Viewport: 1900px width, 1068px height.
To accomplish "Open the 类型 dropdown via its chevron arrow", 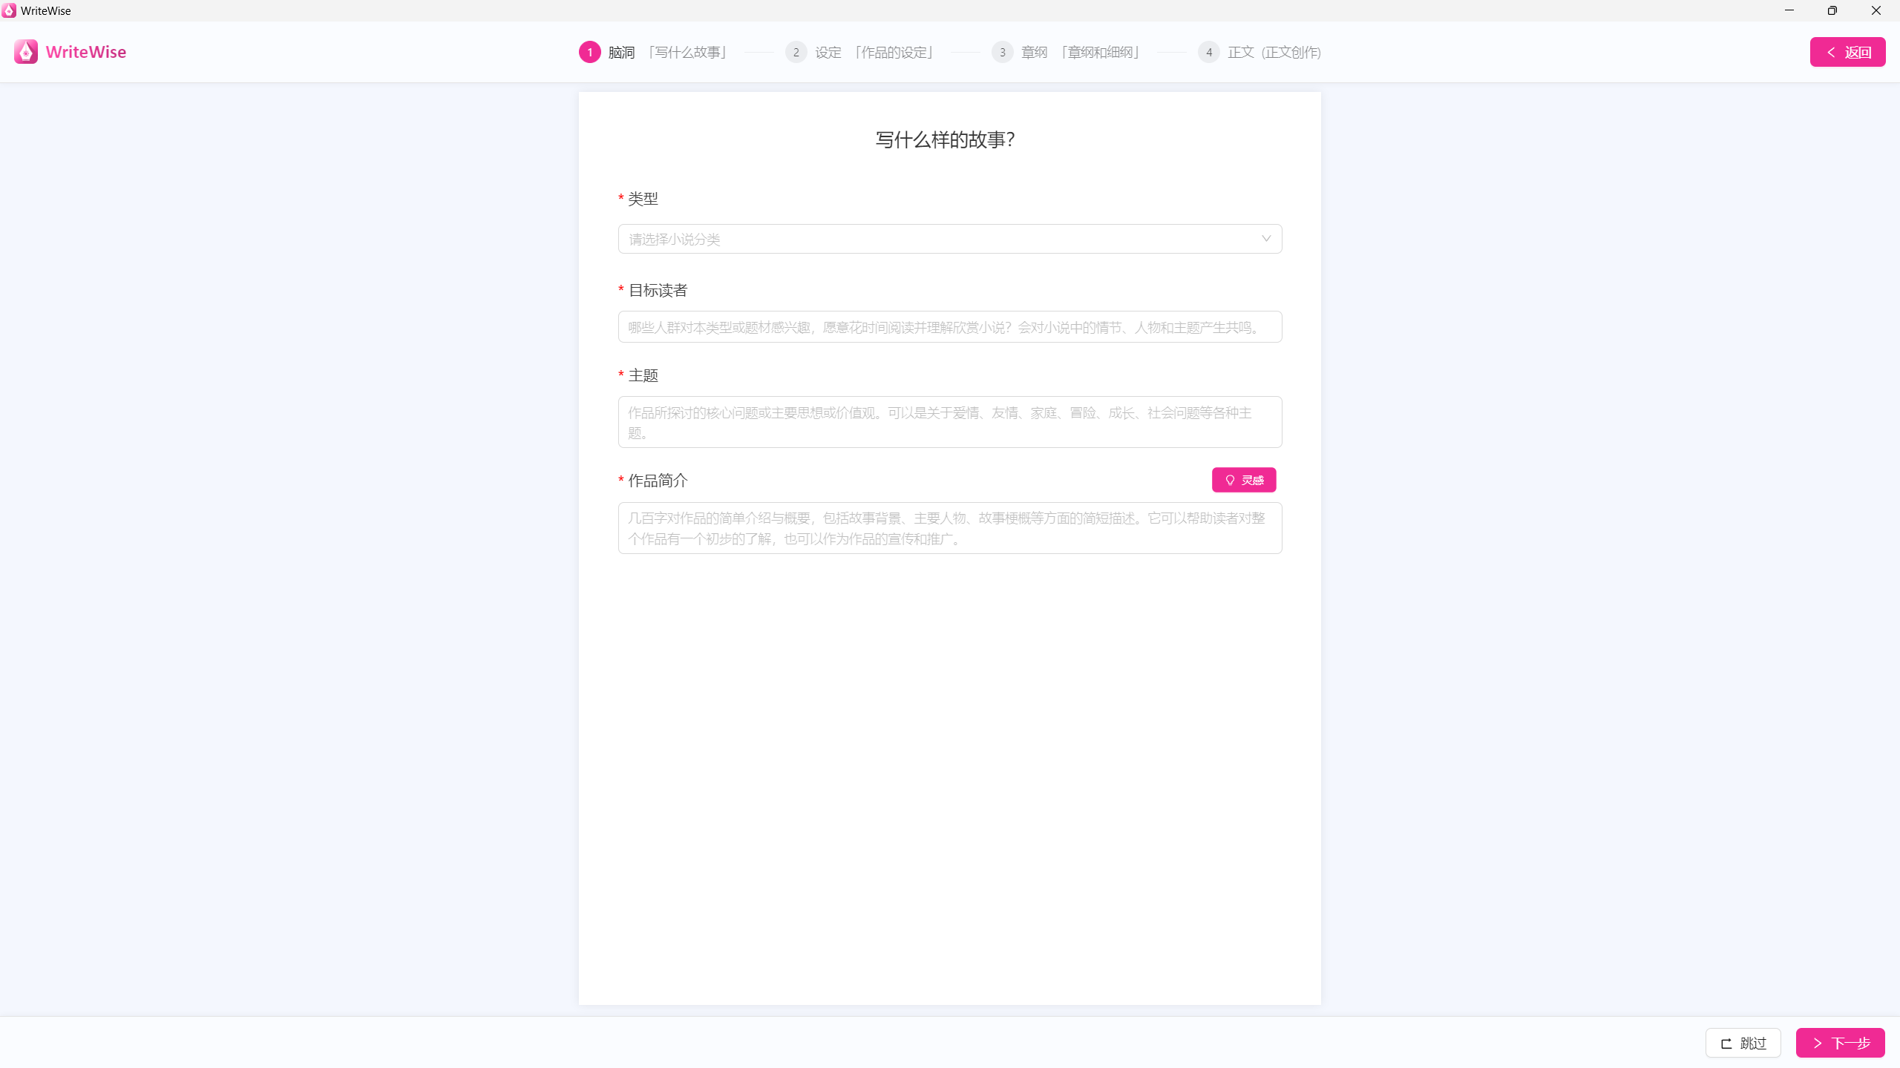I will tap(1265, 239).
